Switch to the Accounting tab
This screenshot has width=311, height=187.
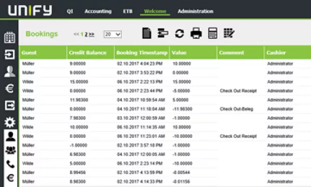98,11
